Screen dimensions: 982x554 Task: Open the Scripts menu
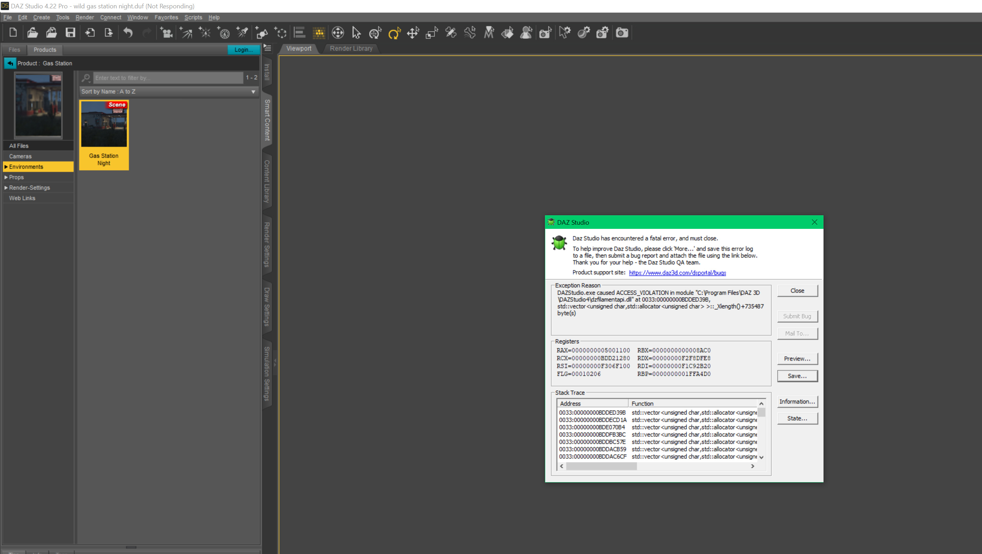pos(193,17)
